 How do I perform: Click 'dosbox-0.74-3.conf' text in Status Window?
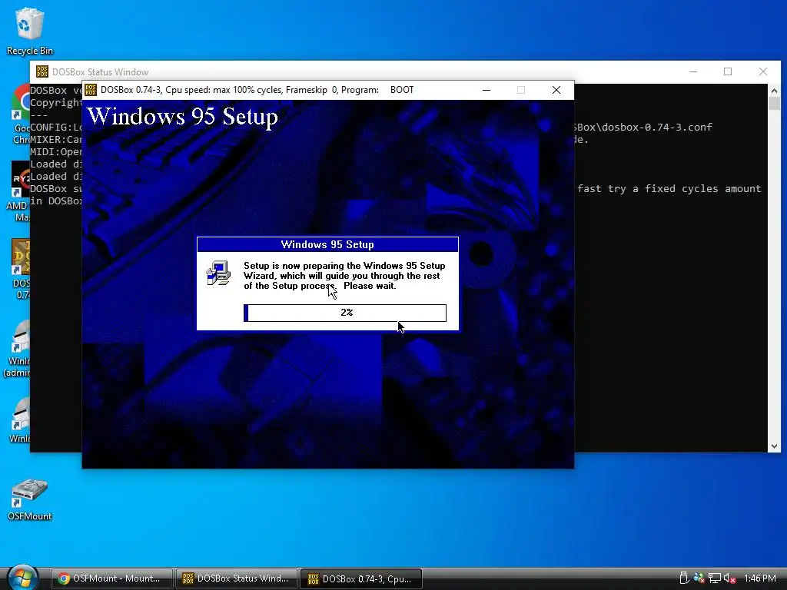coord(657,127)
